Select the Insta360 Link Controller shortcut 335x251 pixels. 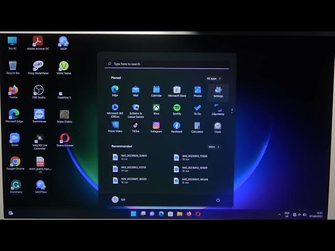40,142
